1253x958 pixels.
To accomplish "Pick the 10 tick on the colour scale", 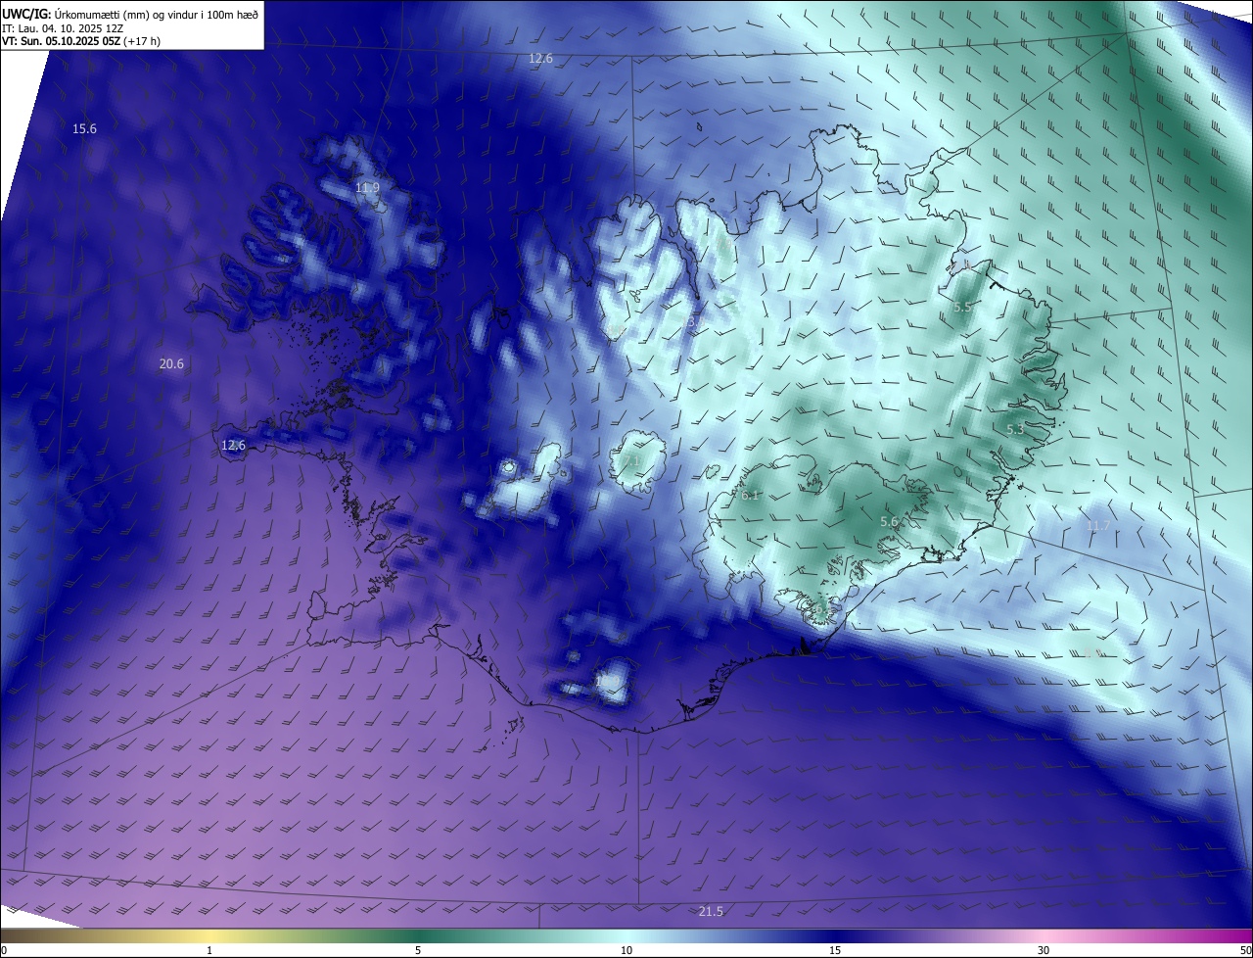I will (x=626, y=950).
